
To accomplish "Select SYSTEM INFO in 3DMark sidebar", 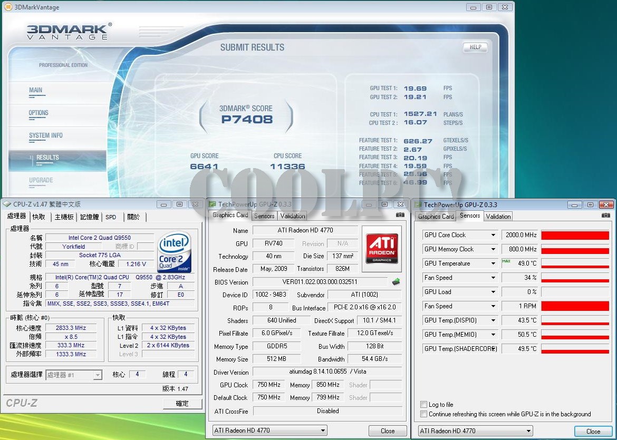I will [x=46, y=135].
